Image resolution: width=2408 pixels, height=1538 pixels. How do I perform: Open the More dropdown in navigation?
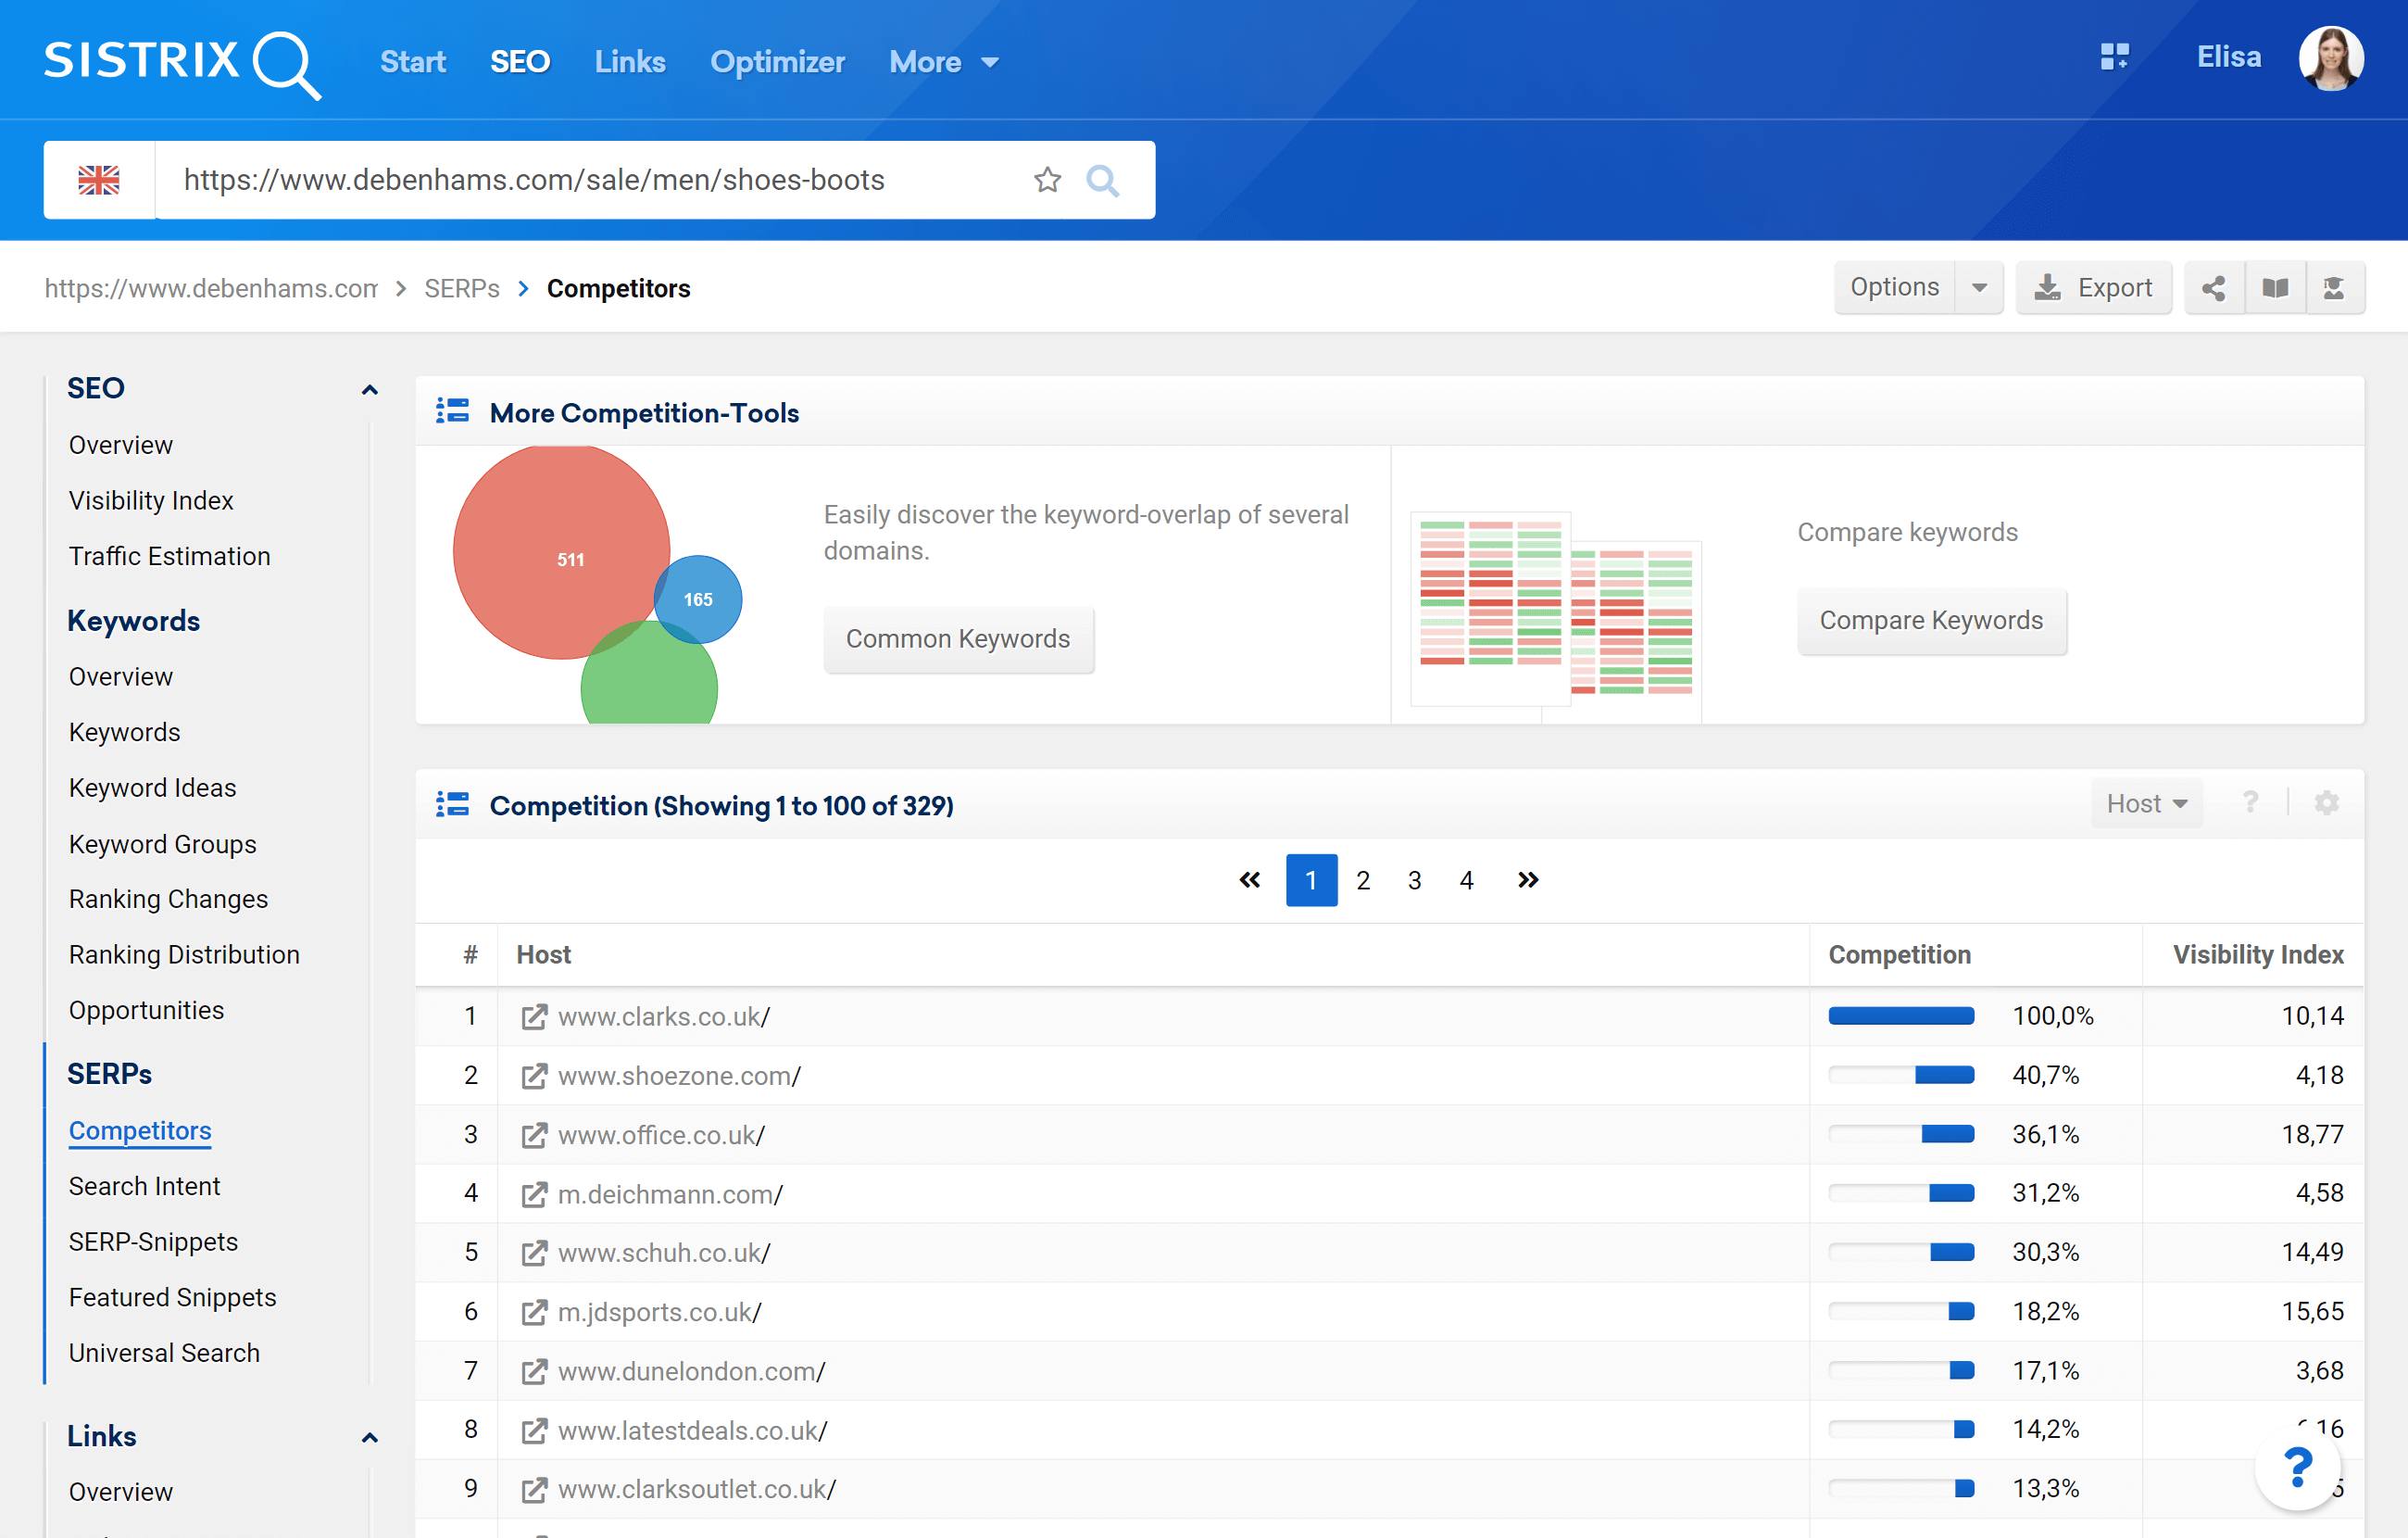(x=943, y=62)
